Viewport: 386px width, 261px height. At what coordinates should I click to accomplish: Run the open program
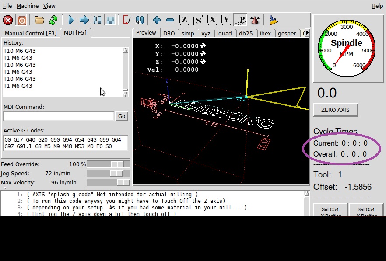pyautogui.click(x=71, y=20)
